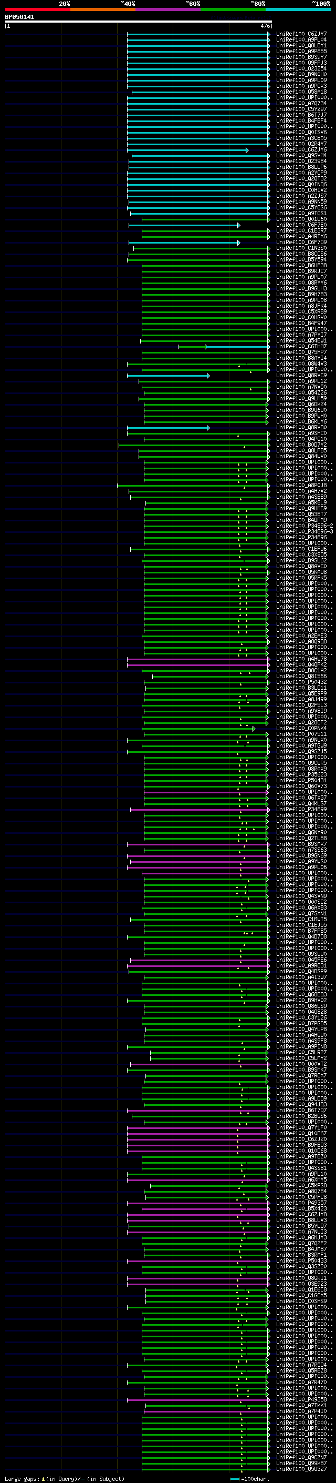Select label UniRef100_Q4QFK2
The image size is (336, 1483).
click(301, 665)
